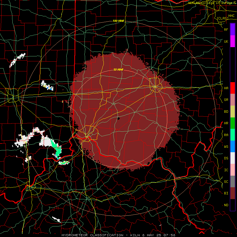Click the HHC product code text

(231, 16)
